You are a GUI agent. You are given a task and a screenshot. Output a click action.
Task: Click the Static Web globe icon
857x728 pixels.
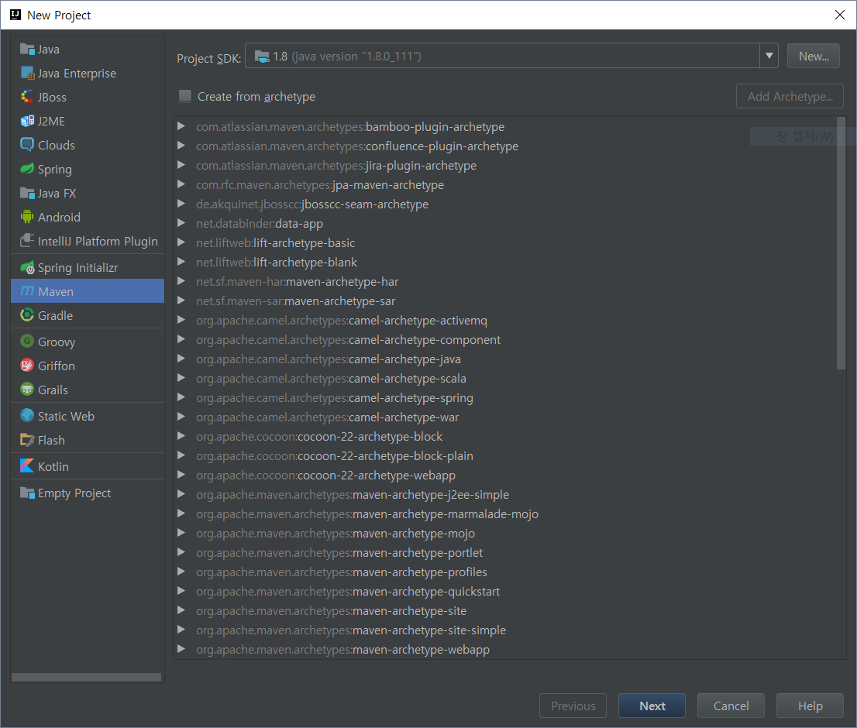[x=27, y=416]
